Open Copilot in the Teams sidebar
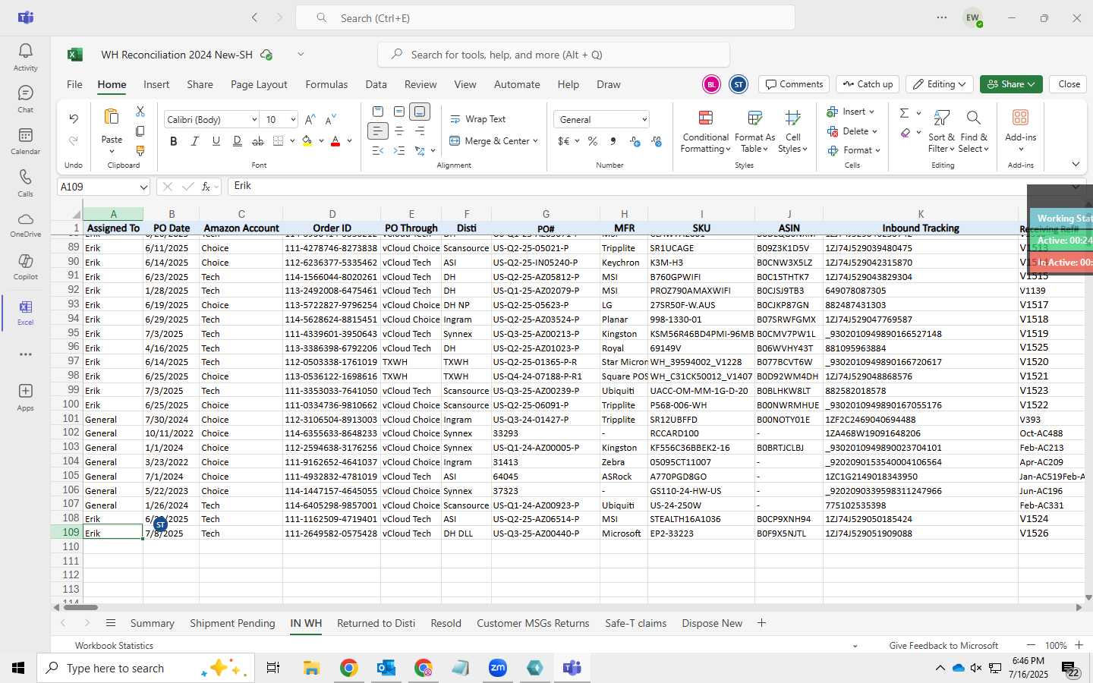Viewport: 1093px width, 683px height. pos(25,266)
